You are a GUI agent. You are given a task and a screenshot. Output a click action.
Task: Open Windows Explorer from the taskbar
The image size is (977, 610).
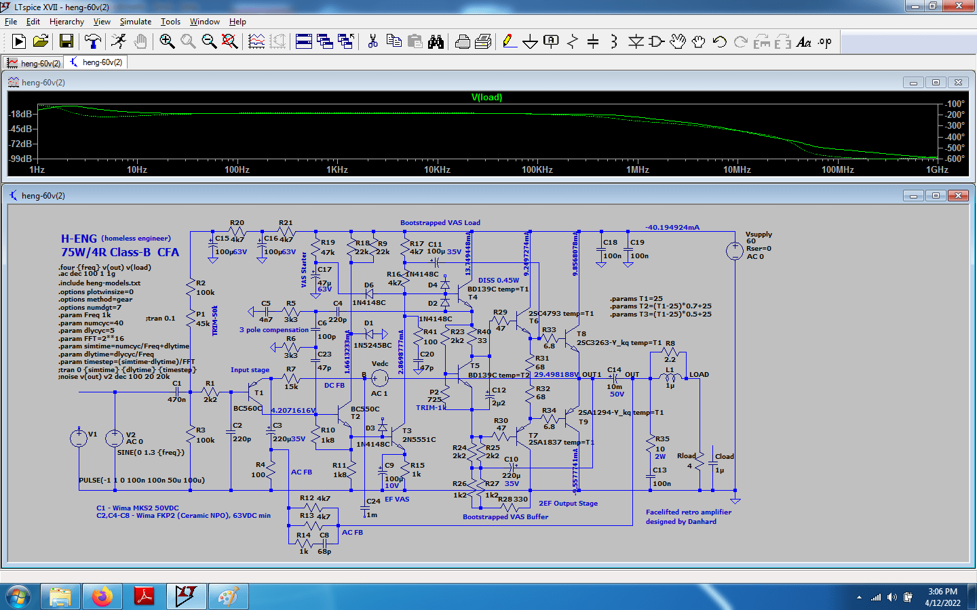60,596
